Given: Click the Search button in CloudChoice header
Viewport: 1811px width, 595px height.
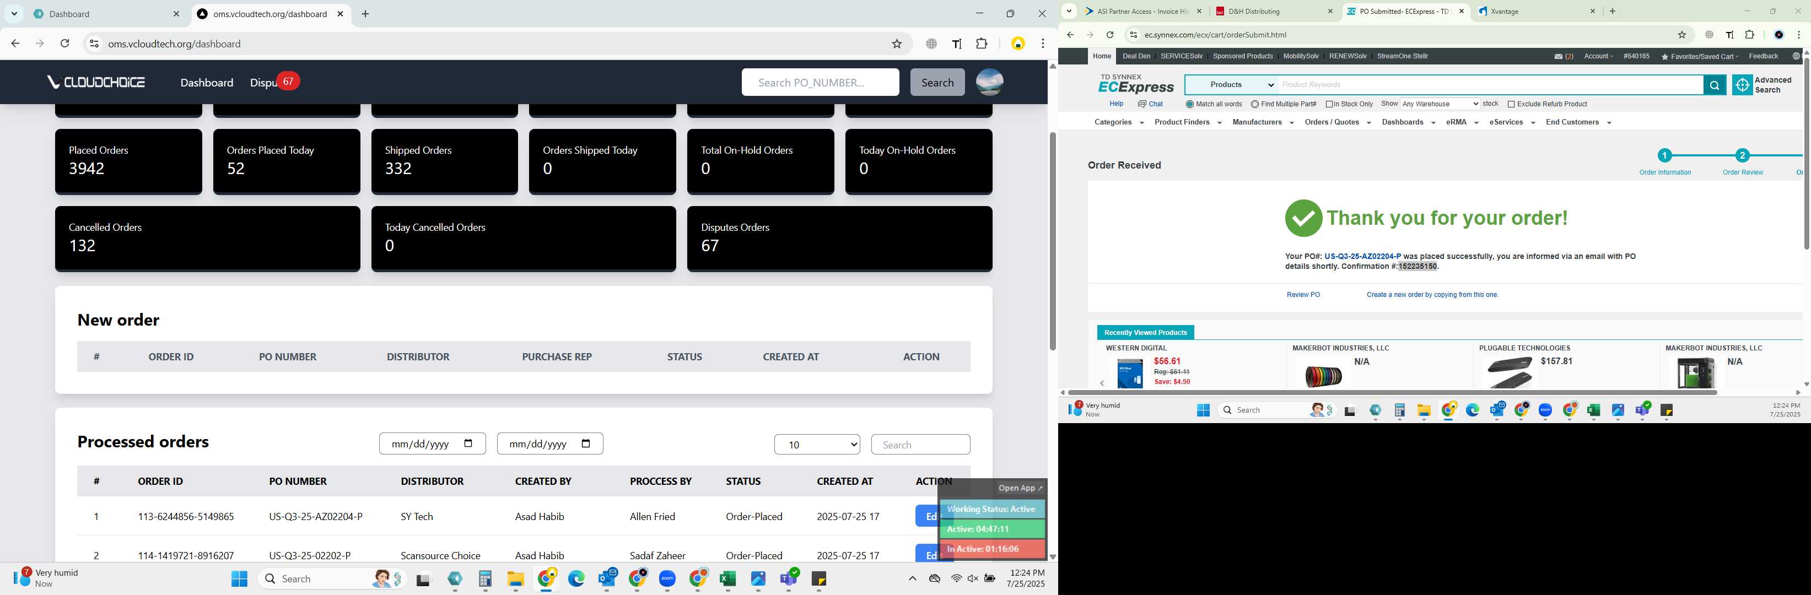Looking at the screenshot, I should click(x=937, y=82).
